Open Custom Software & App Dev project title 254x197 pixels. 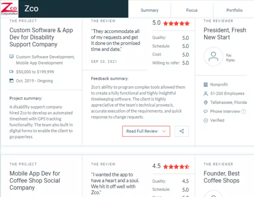[41, 37]
